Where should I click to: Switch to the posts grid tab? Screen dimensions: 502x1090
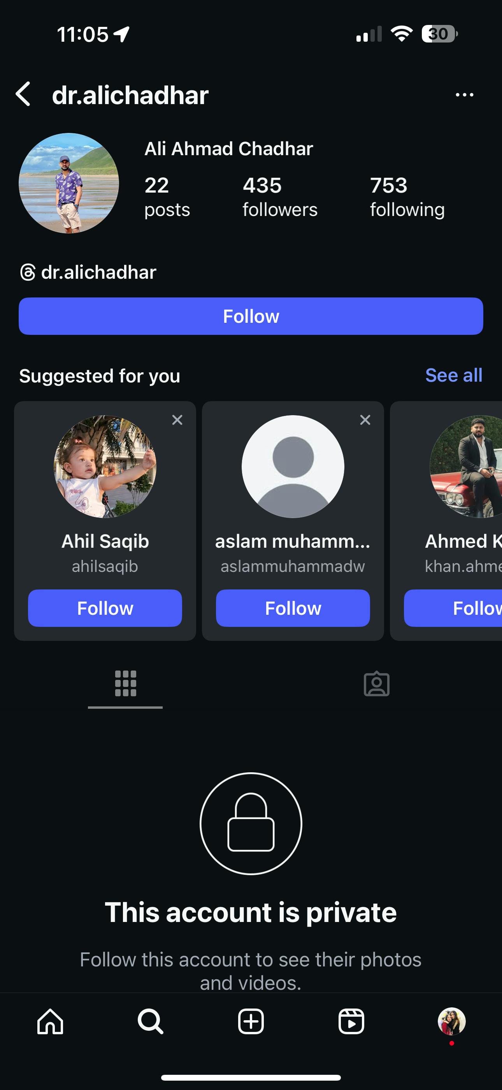125,683
